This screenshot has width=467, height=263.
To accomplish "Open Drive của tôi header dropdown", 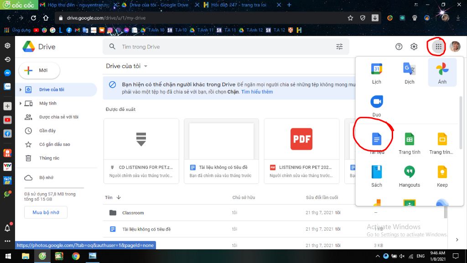I will coord(145,66).
